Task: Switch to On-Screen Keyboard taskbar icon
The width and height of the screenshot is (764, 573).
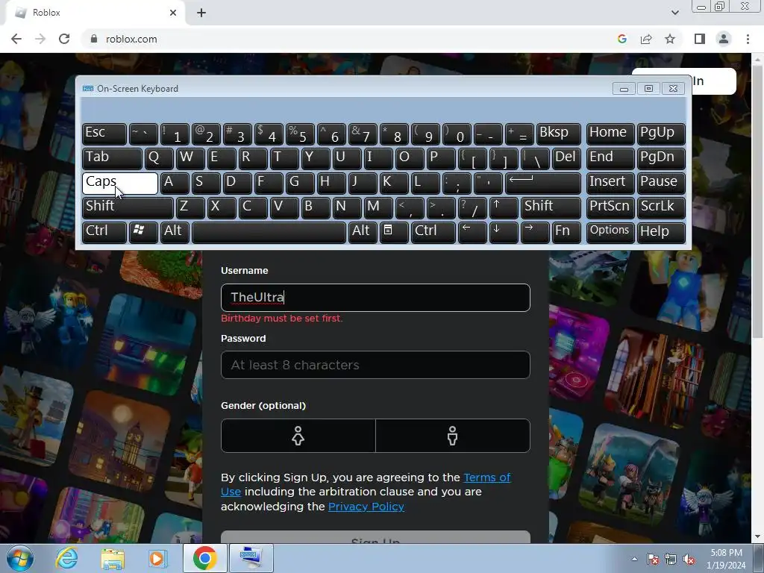Action: [252, 558]
